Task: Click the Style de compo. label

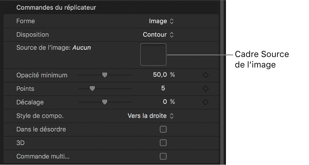Action: (40, 116)
